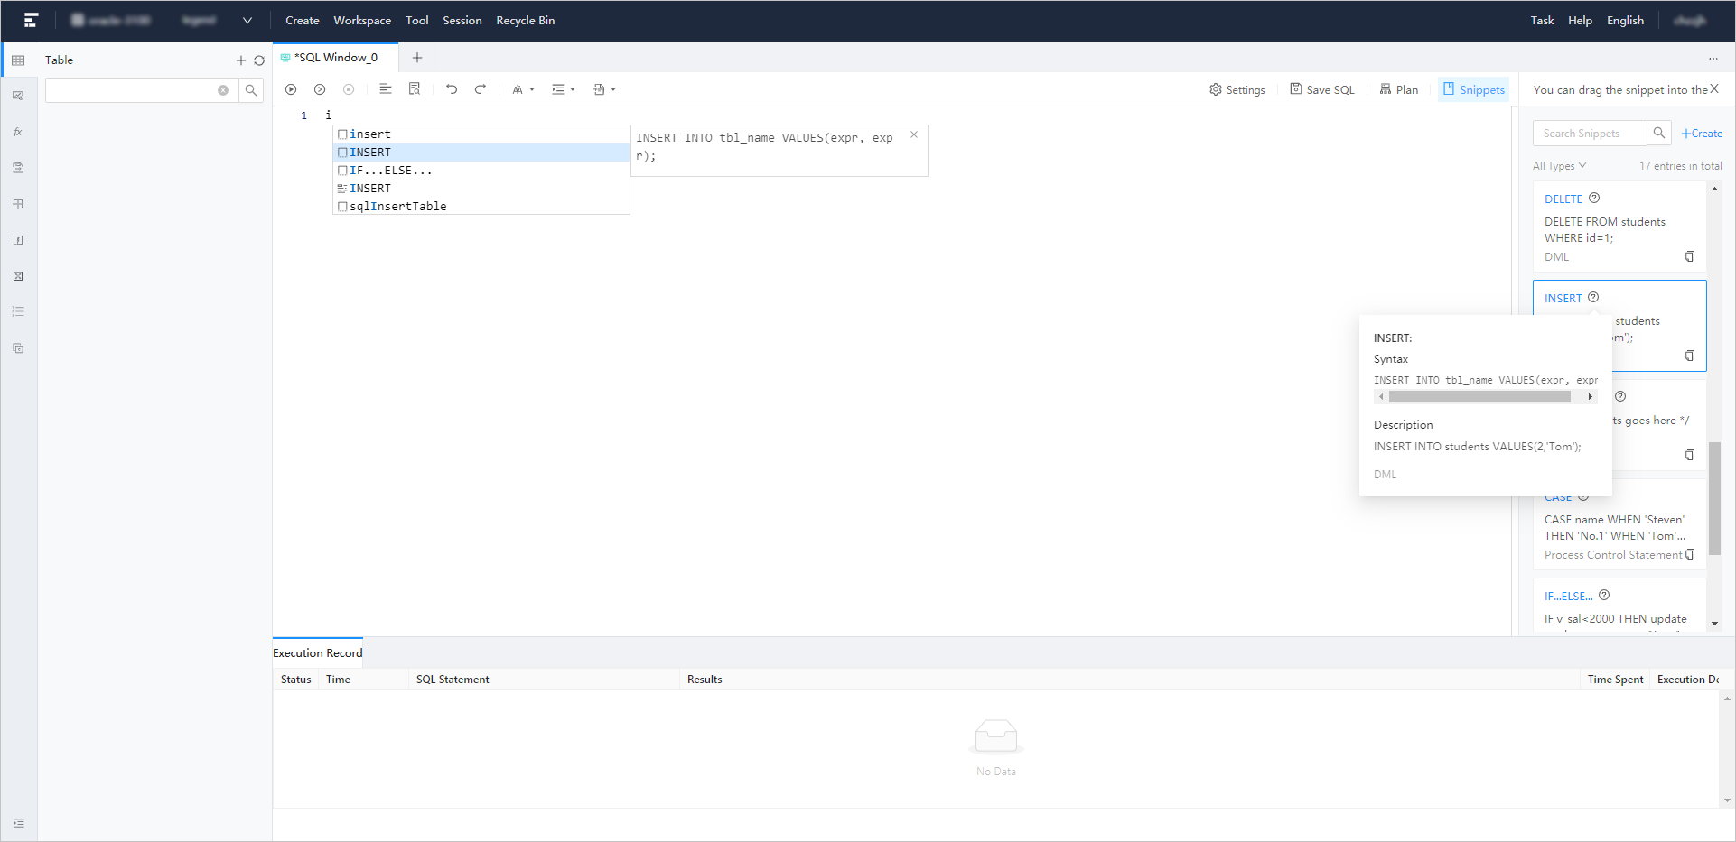Click Create to add a snippet

(1702, 133)
